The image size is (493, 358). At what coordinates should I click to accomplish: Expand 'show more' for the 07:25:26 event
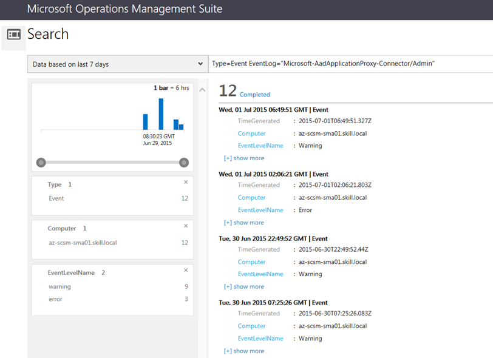[244, 351]
